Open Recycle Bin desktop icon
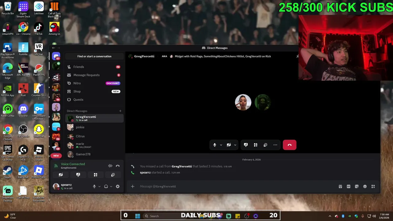 tap(8, 8)
